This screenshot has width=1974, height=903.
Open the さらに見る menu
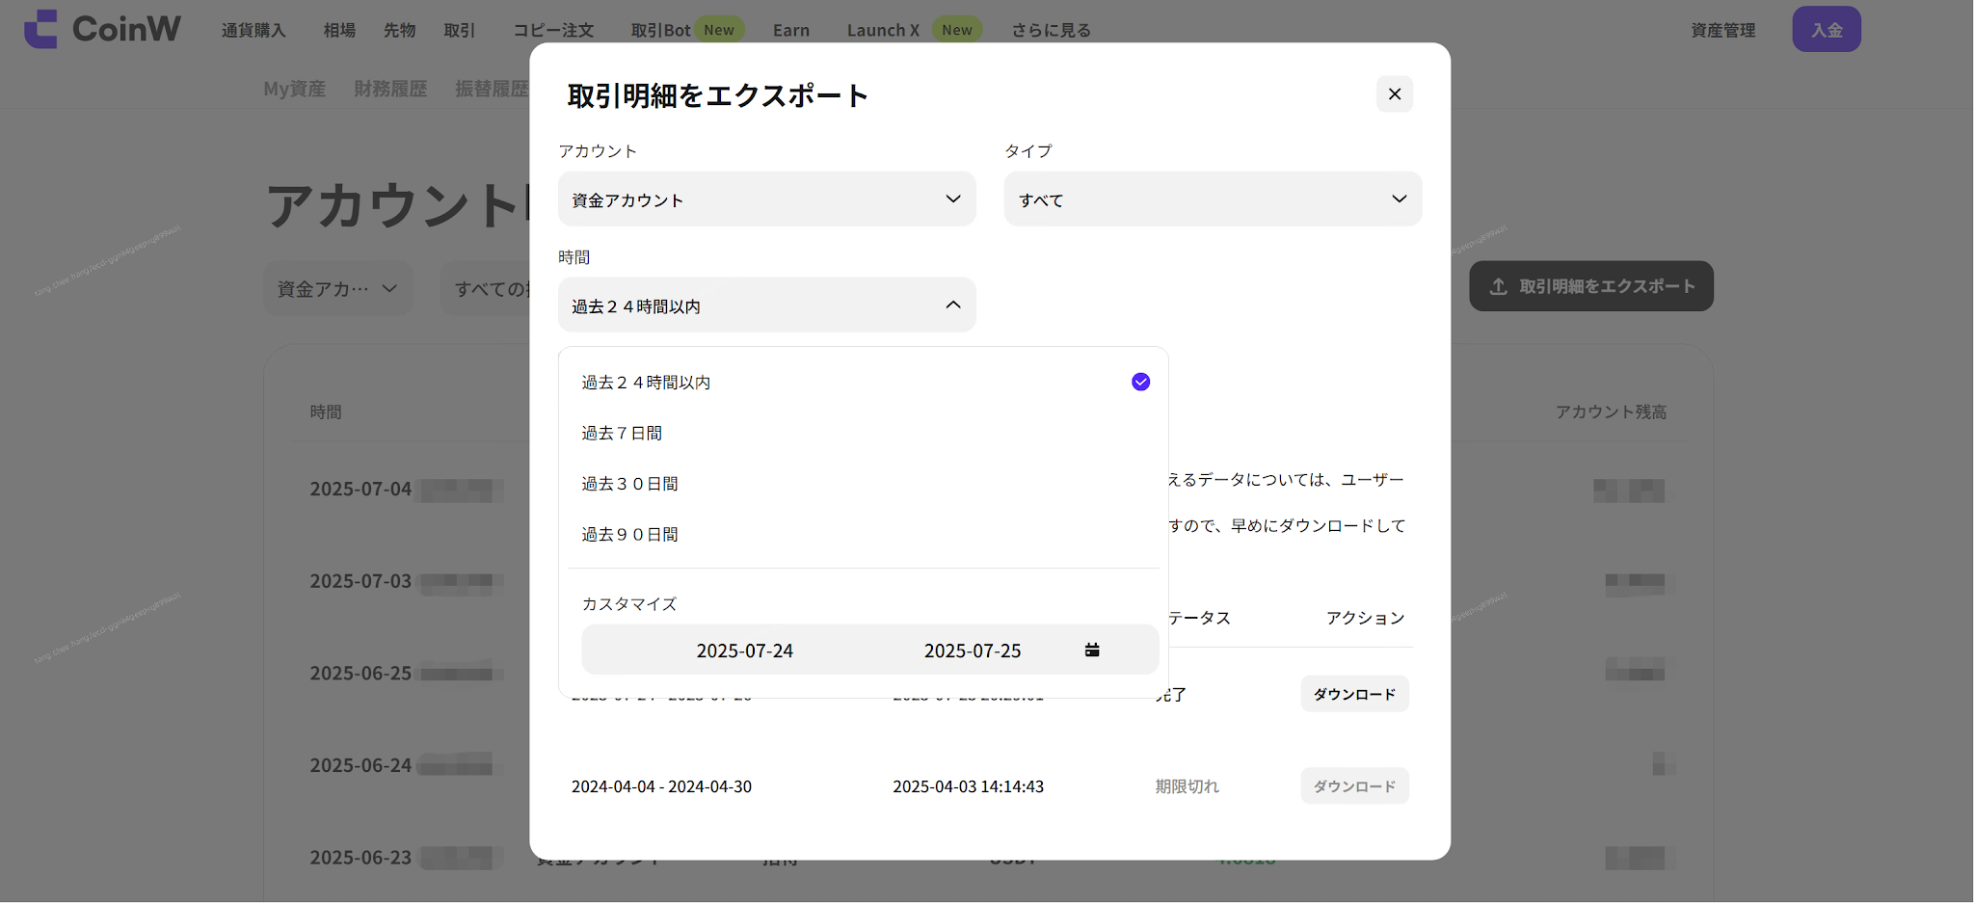[x=1051, y=30]
